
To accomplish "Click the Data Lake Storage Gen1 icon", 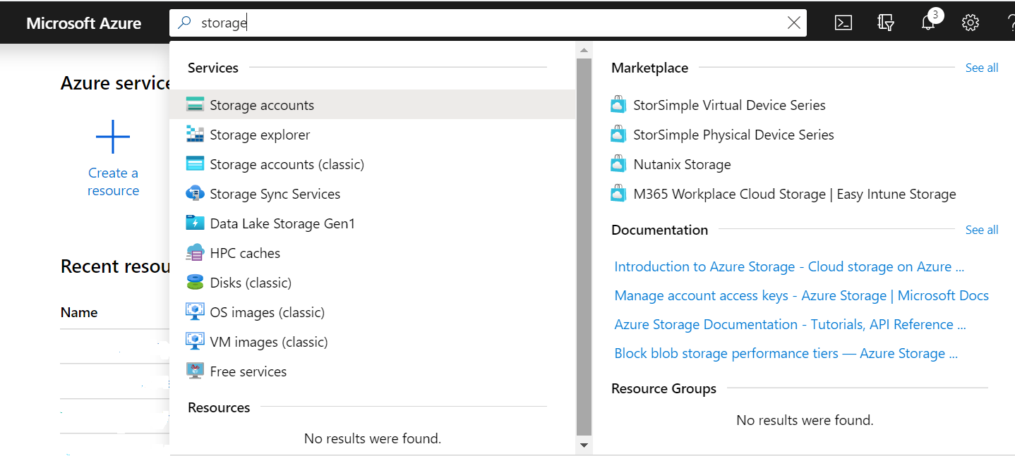I will (195, 223).
